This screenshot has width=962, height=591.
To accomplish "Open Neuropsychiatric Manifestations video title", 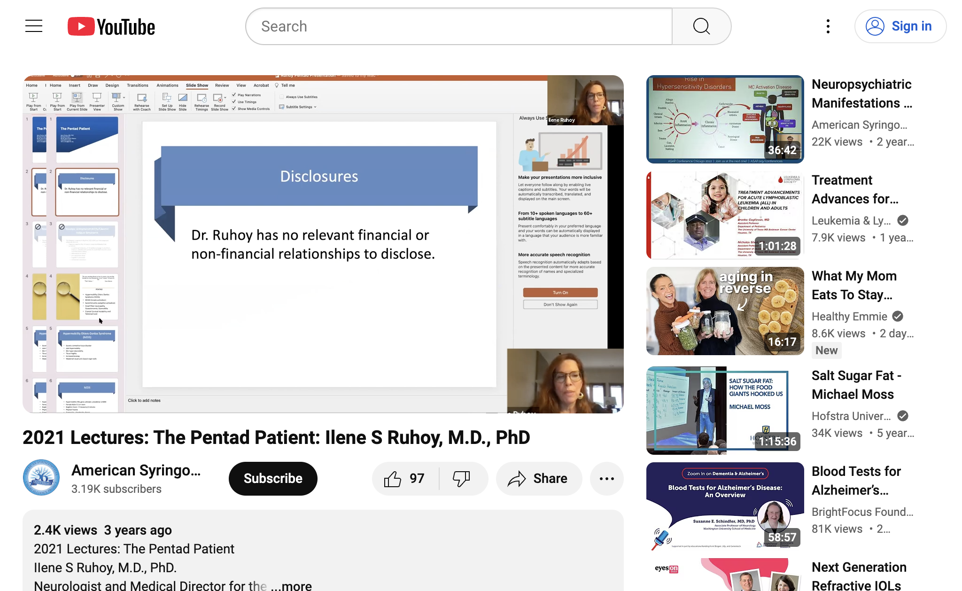I will click(x=862, y=93).
